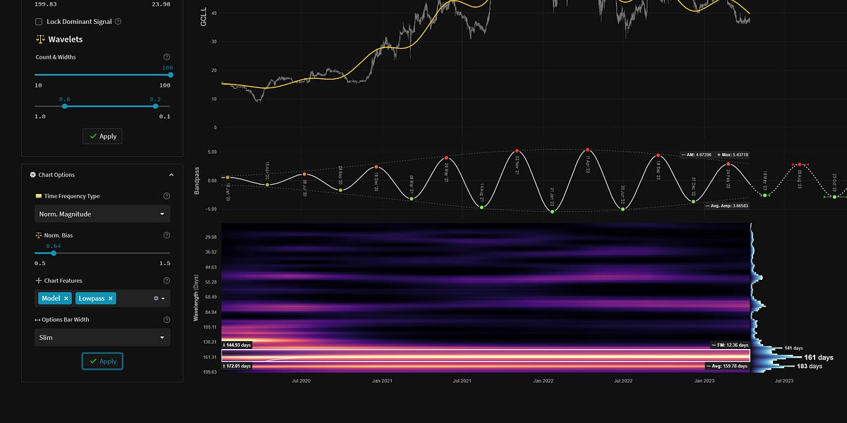This screenshot has width=847, height=423.
Task: Click the Time Frequency Type icon
Action: point(39,197)
